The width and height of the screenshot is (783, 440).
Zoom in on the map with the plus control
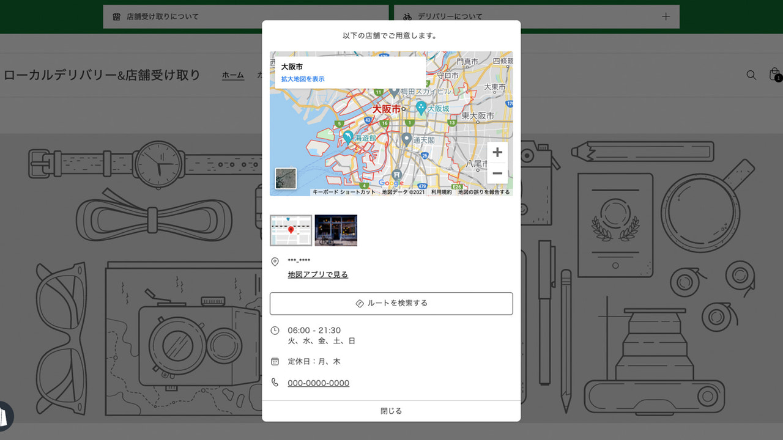(497, 152)
